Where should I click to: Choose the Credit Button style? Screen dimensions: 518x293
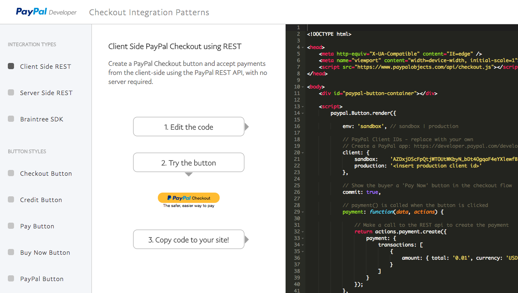11,200
